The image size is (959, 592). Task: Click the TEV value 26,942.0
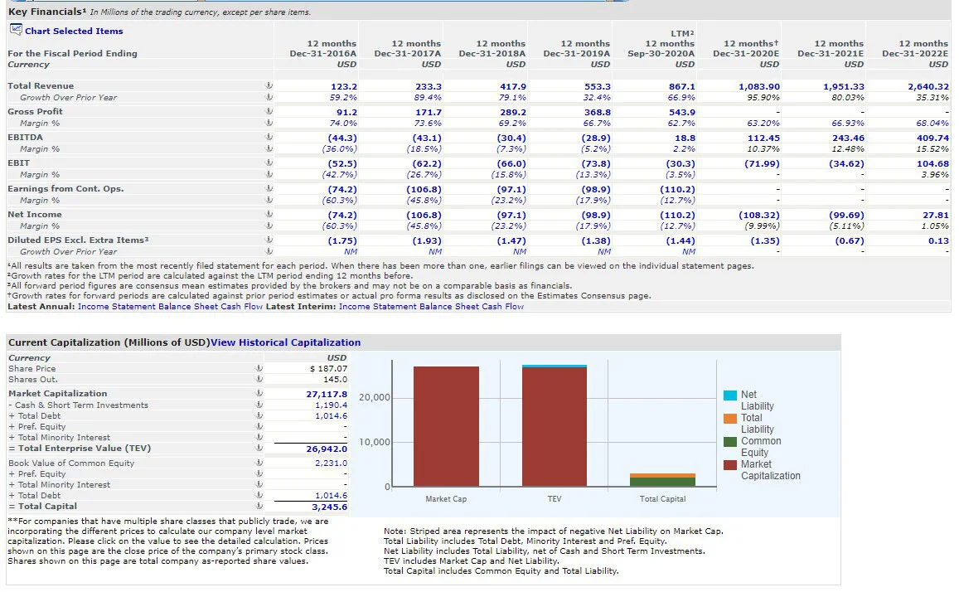click(x=327, y=449)
